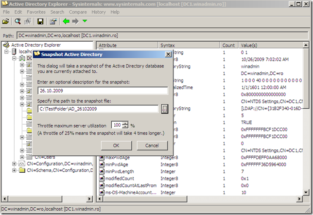
Task: Sort by the Syntax column header
Action: [189, 45]
